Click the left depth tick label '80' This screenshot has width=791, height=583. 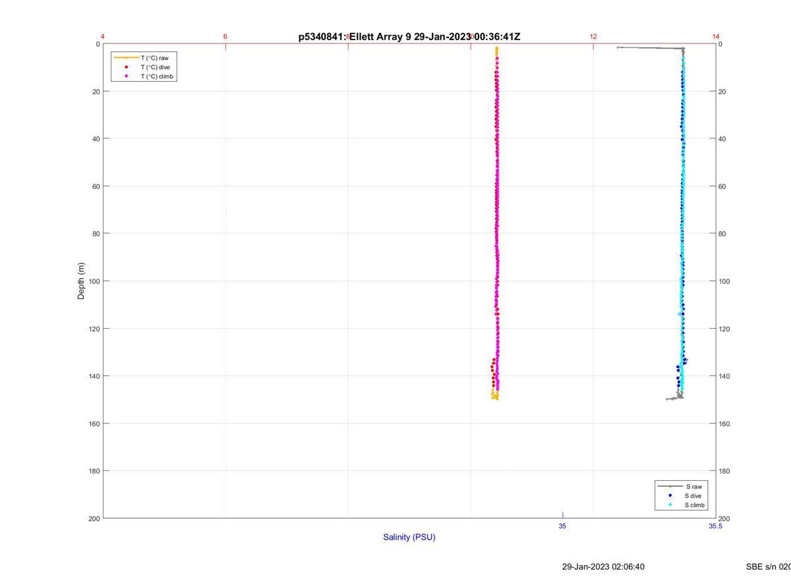[96, 234]
